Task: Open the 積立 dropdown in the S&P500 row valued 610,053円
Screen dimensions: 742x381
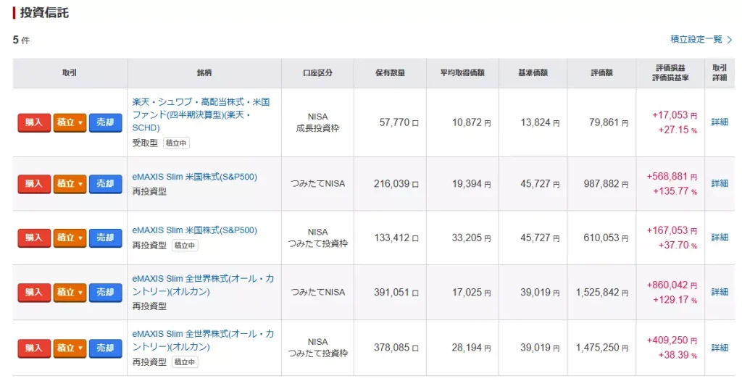Action: coord(70,238)
